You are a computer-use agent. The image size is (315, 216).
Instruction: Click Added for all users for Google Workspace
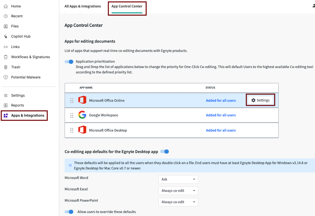click(221, 115)
